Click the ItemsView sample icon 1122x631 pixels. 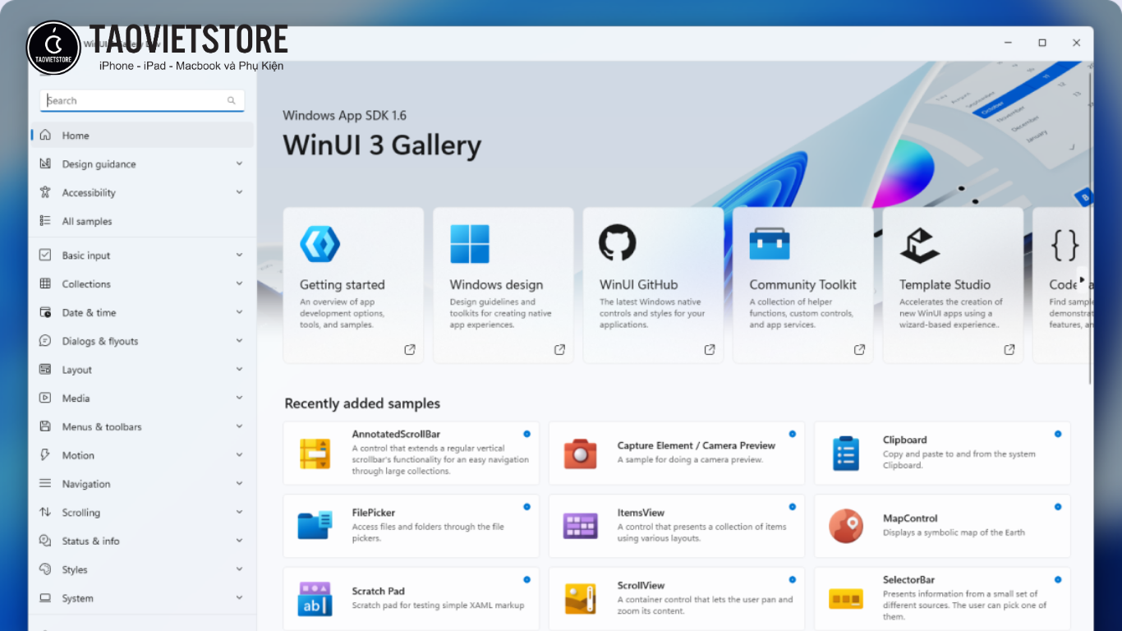[x=580, y=526]
